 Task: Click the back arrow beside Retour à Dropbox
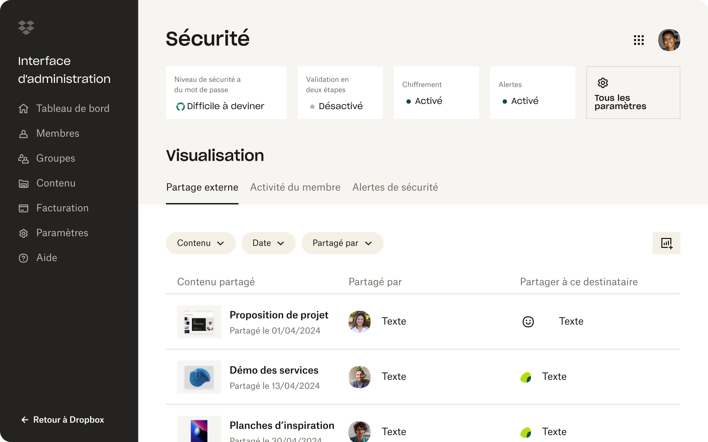pos(25,420)
